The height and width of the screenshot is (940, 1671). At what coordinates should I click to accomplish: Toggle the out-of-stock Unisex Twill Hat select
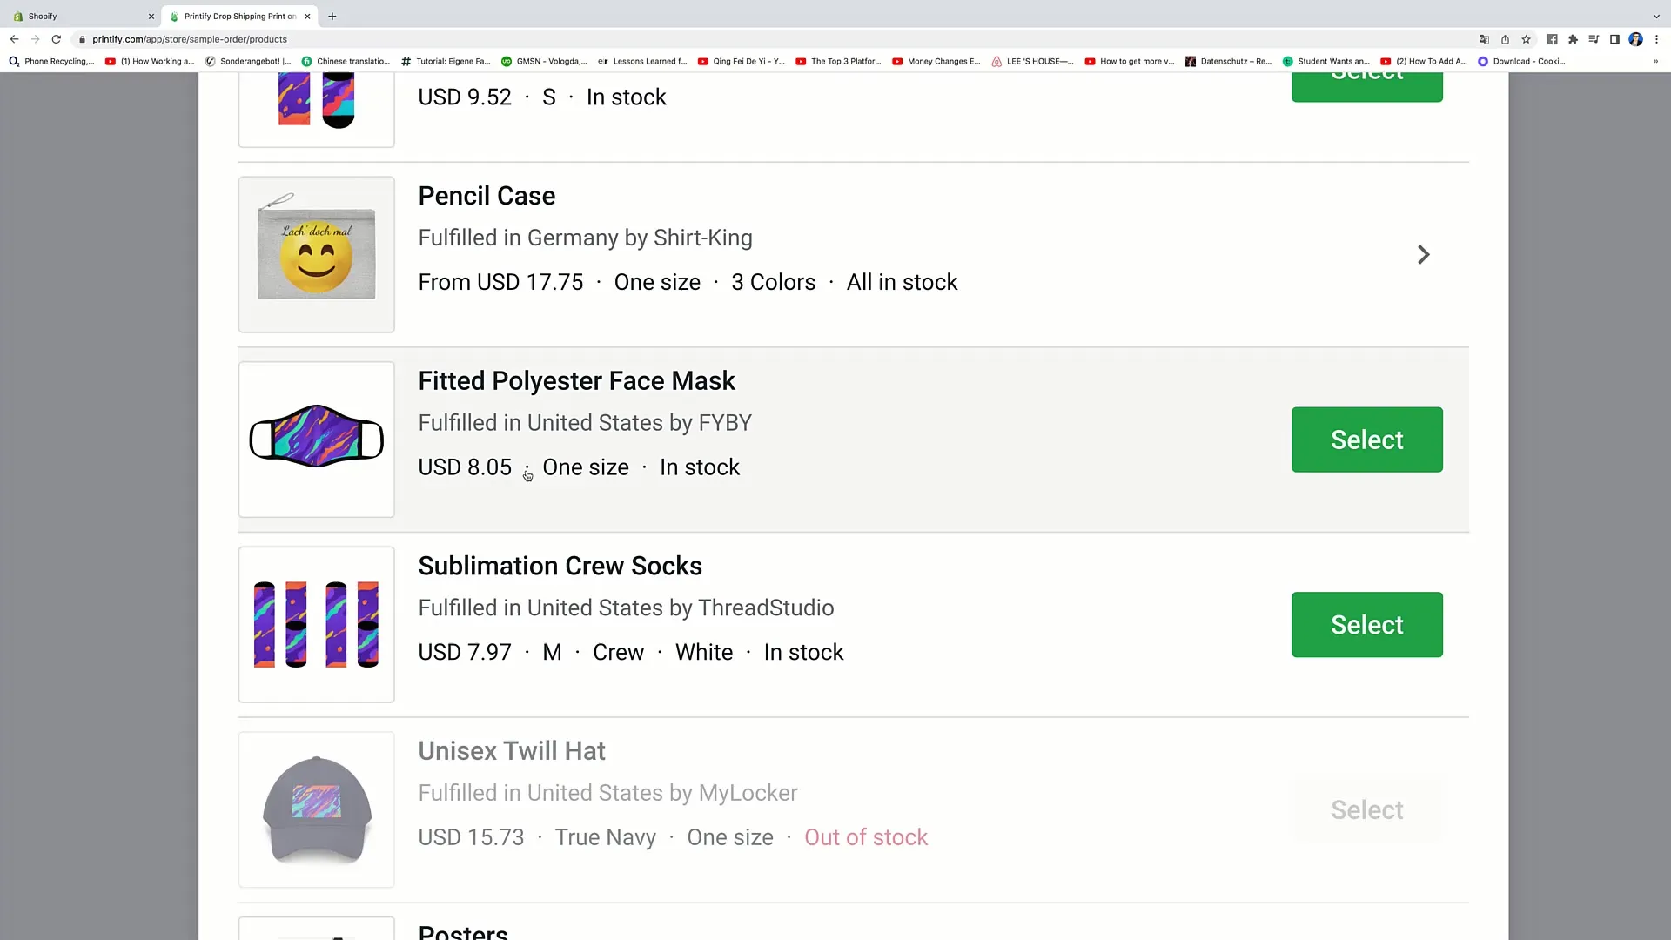(1367, 809)
